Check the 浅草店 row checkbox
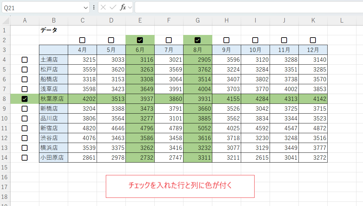 pyautogui.click(x=25, y=89)
